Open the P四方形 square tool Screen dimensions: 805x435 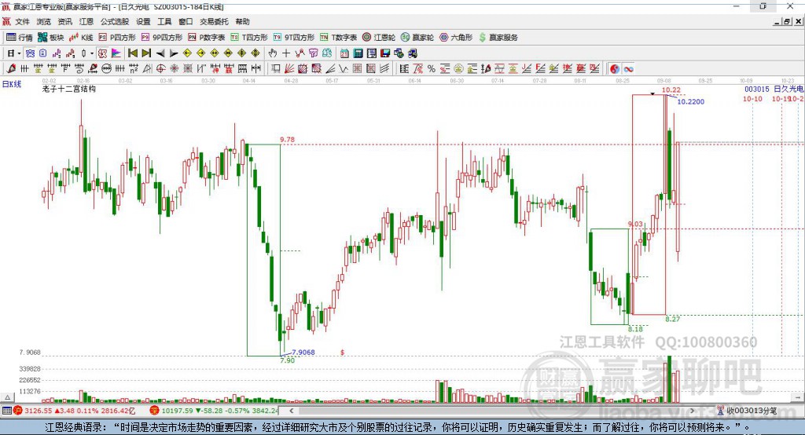pos(117,38)
